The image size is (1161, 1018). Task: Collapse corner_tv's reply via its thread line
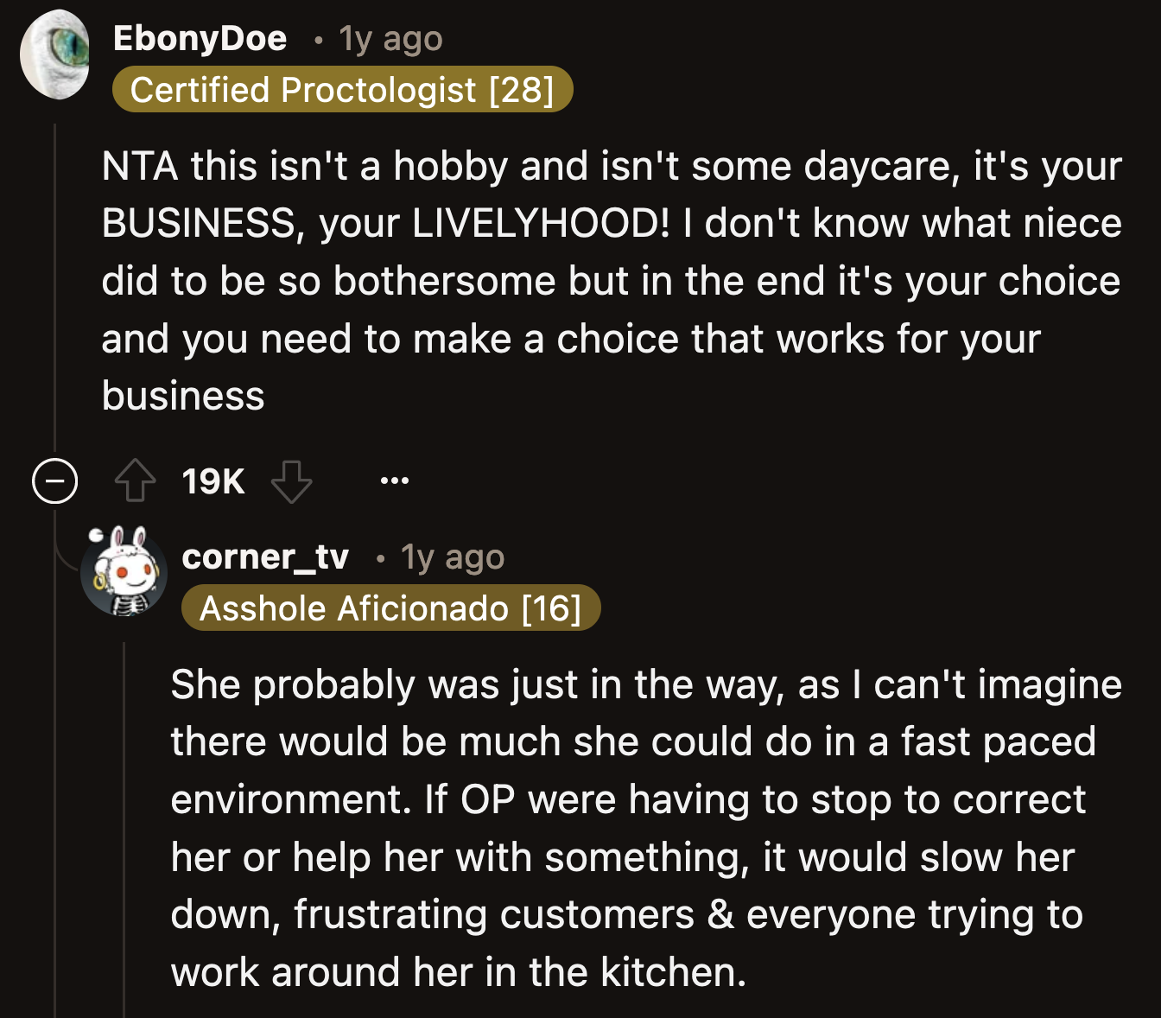[124, 821]
